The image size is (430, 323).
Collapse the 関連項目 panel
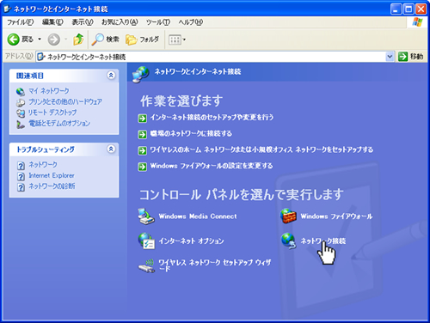point(111,76)
